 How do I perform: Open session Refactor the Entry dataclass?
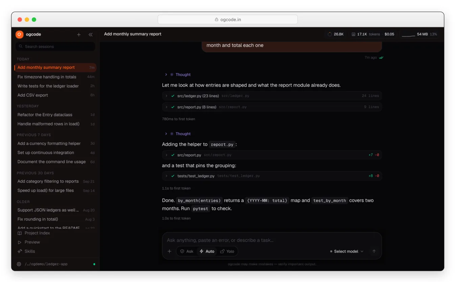[x=55, y=115]
